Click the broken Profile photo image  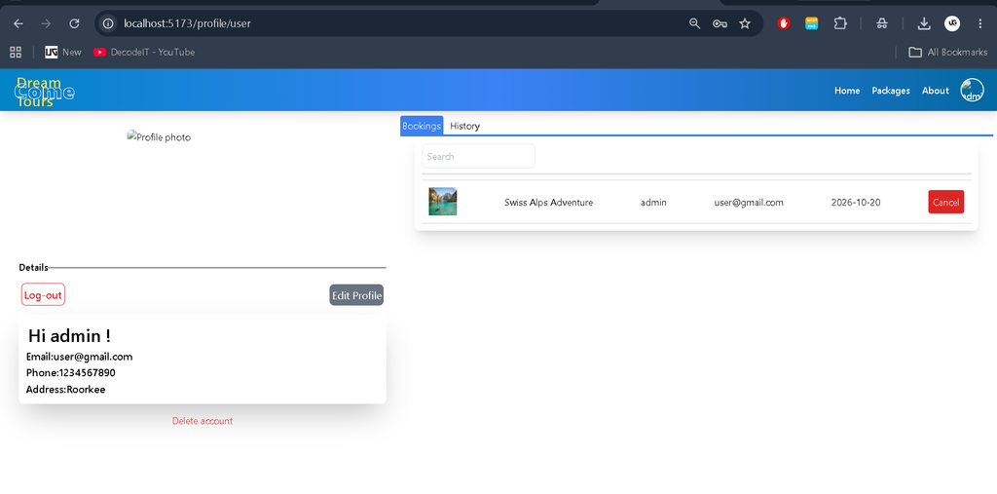coord(159,136)
